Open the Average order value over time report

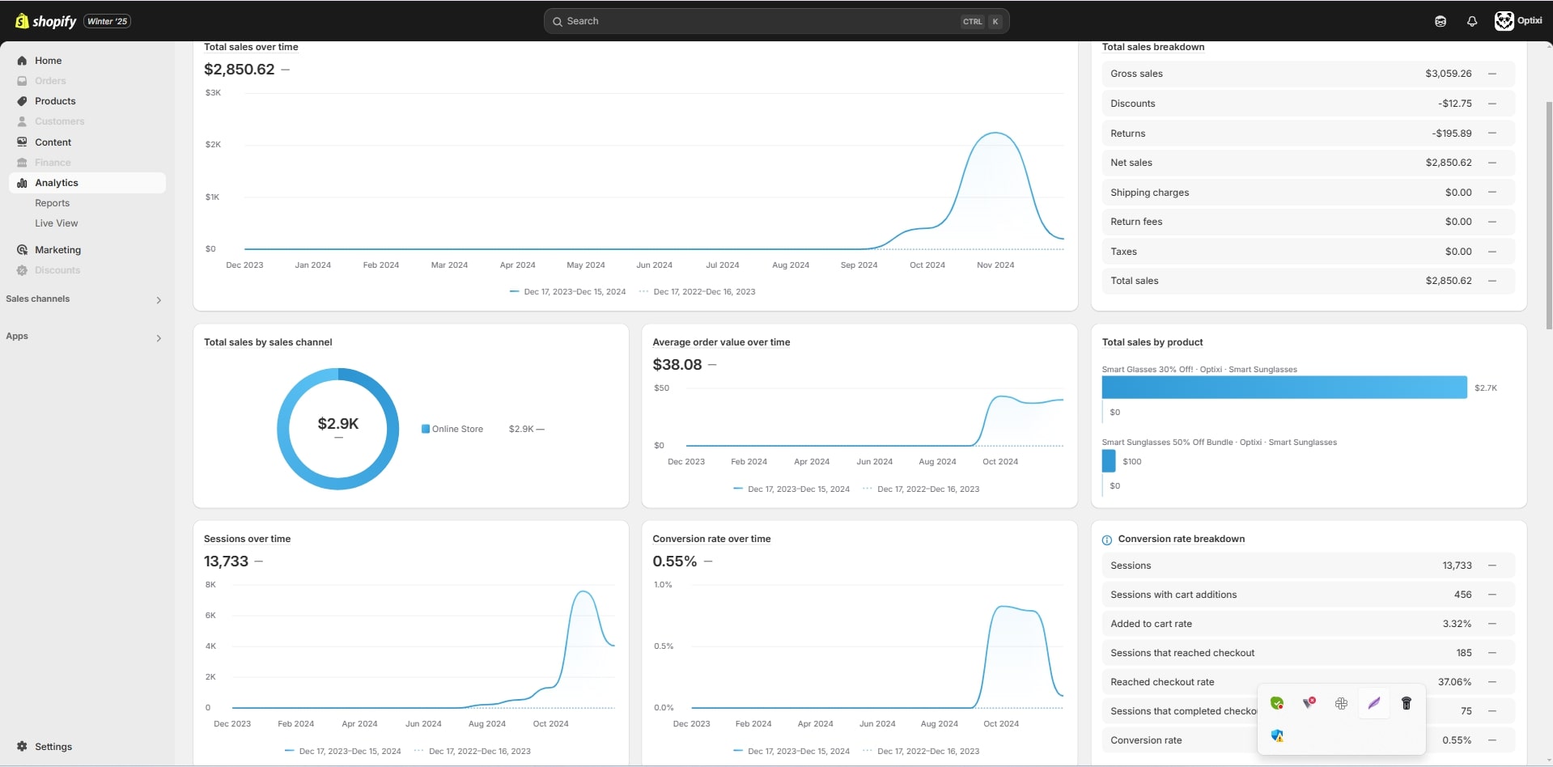point(721,342)
